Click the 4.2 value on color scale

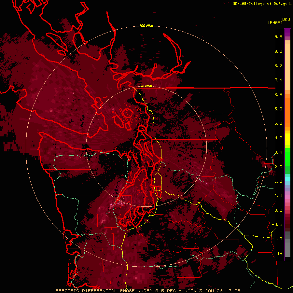tap(278, 138)
